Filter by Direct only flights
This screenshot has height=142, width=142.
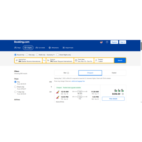(15, 87)
